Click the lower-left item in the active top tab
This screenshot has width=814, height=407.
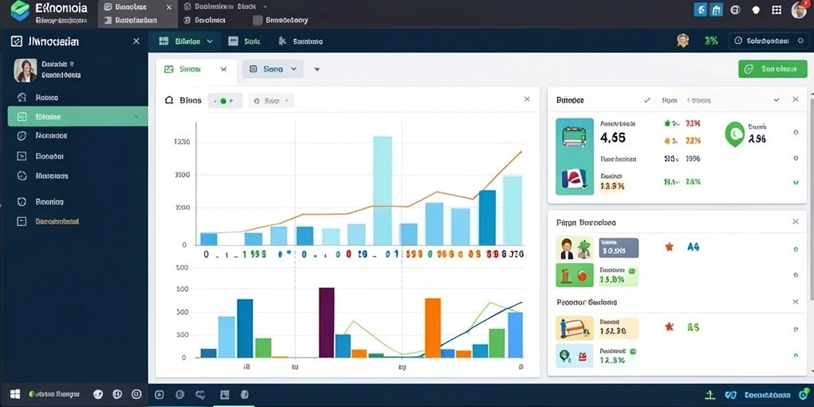click(131, 20)
